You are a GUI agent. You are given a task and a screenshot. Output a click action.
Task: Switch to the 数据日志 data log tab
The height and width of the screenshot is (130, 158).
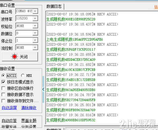coord(54,7)
